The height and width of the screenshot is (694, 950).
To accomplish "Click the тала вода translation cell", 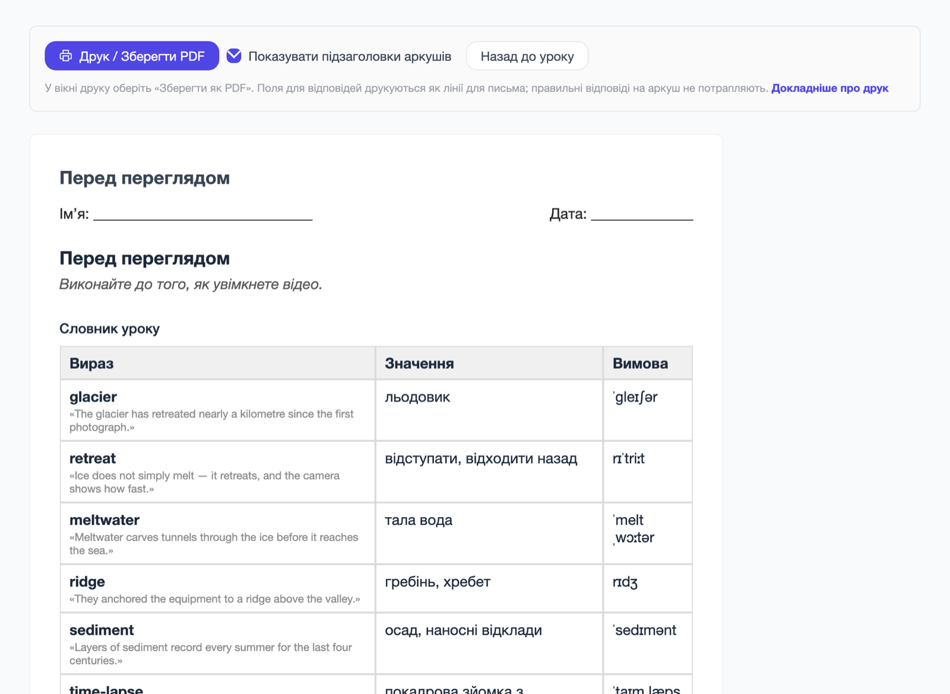I will [x=489, y=534].
